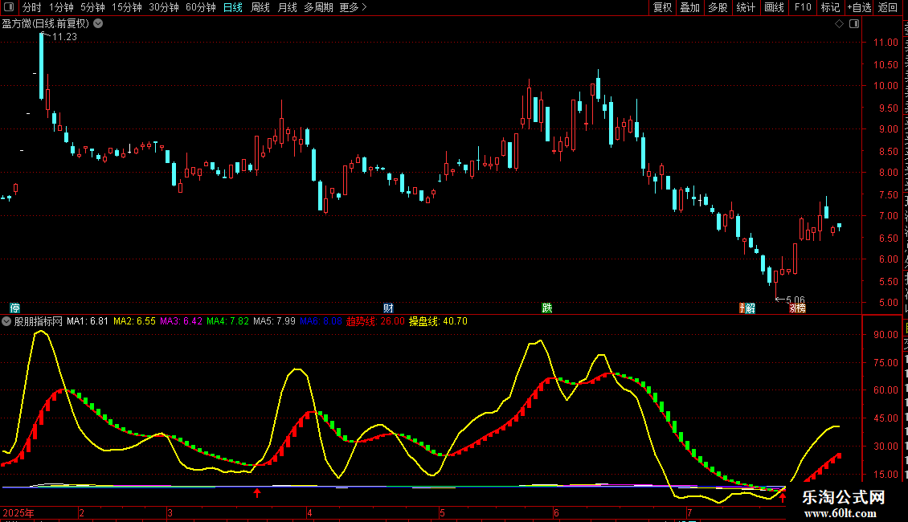Open the 多周期 multi-period view
Image resolution: width=908 pixels, height=522 pixels.
coord(318,7)
